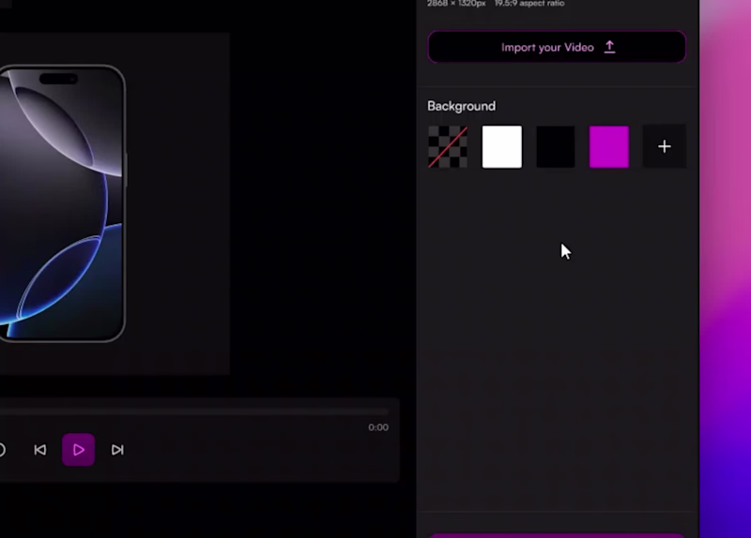Play the video preview

(x=79, y=450)
